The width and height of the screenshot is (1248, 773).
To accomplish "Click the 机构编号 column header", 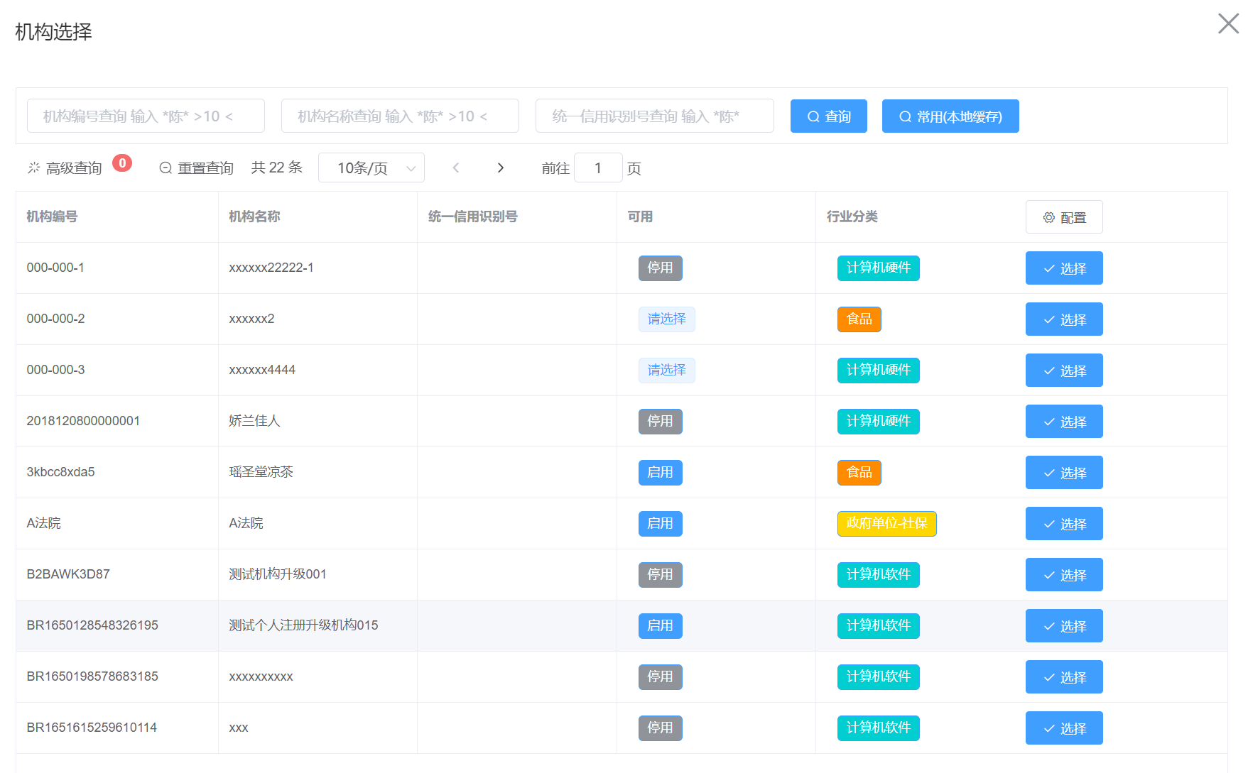I will click(52, 217).
